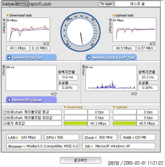Click the 신비로sshark 케이블모뎀 평균 row label

point(32,112)
